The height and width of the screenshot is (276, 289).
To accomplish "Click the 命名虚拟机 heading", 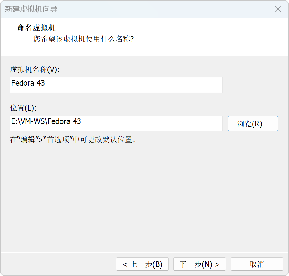I will click(x=36, y=28).
